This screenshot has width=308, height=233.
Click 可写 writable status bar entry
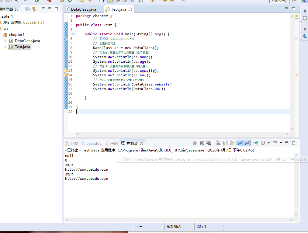[x=139, y=227]
